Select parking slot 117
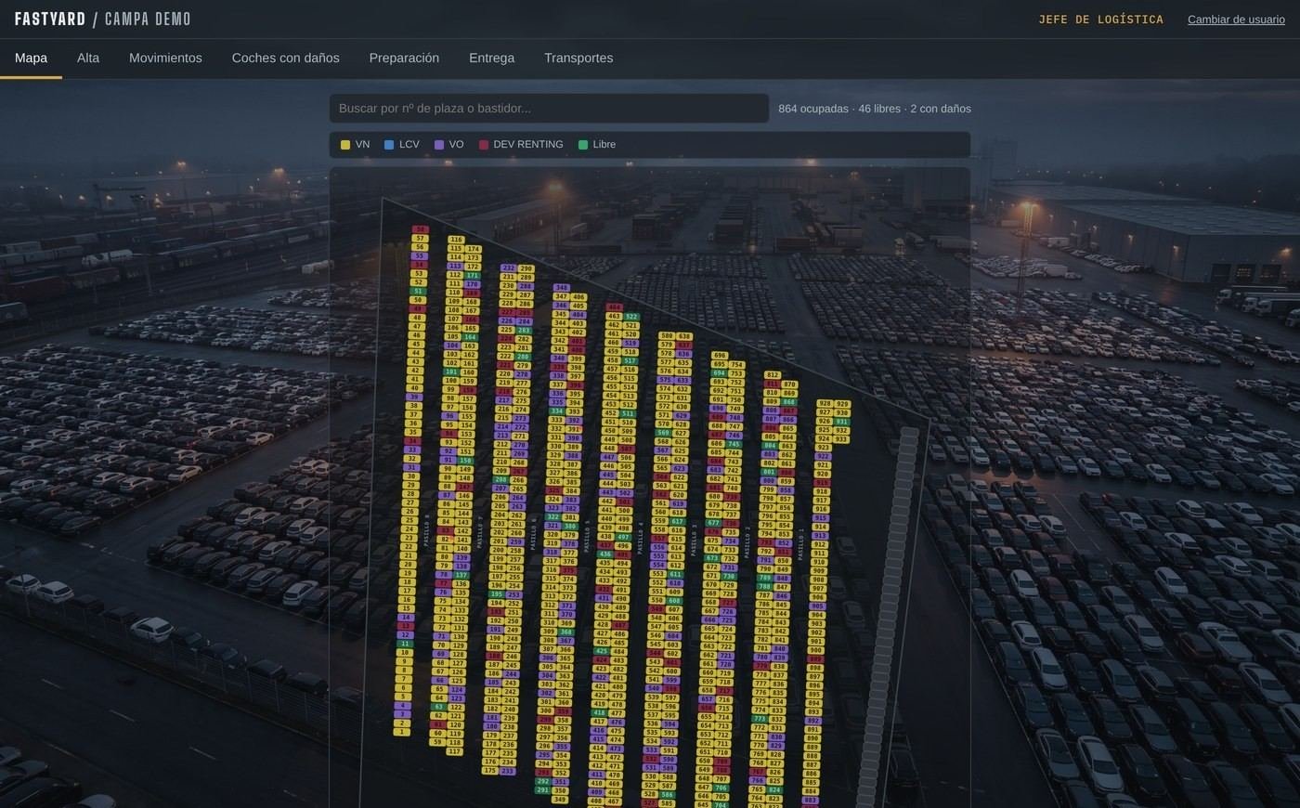This screenshot has width=1300, height=808. (x=454, y=751)
